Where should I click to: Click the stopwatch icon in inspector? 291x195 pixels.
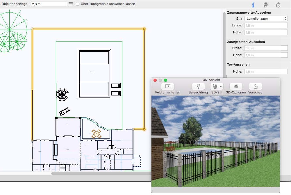(278, 5)
